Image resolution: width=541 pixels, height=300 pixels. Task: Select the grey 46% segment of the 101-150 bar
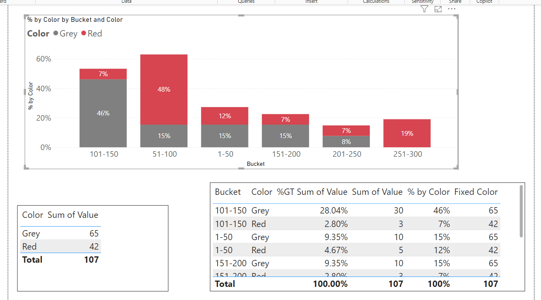click(x=103, y=113)
